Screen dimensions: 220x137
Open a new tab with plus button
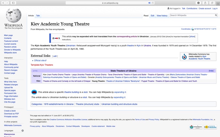218,4
